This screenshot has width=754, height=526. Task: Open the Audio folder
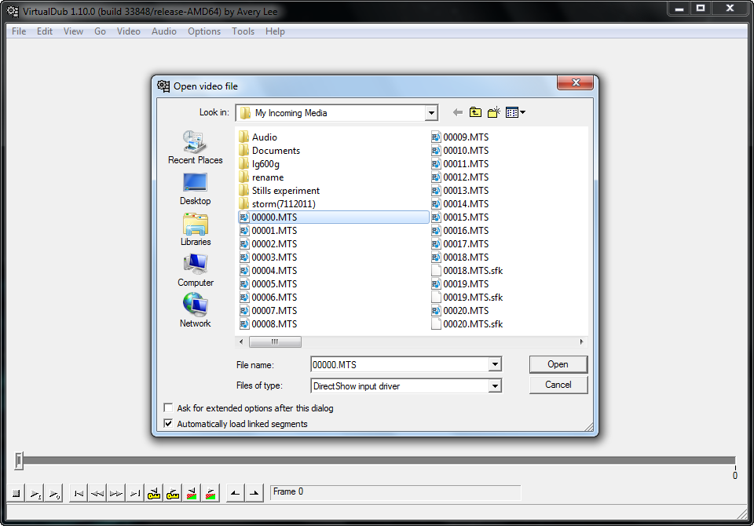[x=258, y=137]
